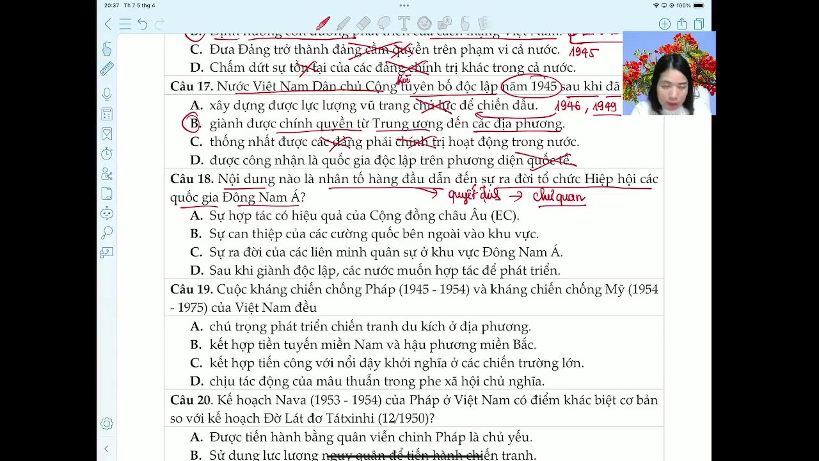Undo the last stroke
The width and height of the screenshot is (819, 461).
[142, 24]
